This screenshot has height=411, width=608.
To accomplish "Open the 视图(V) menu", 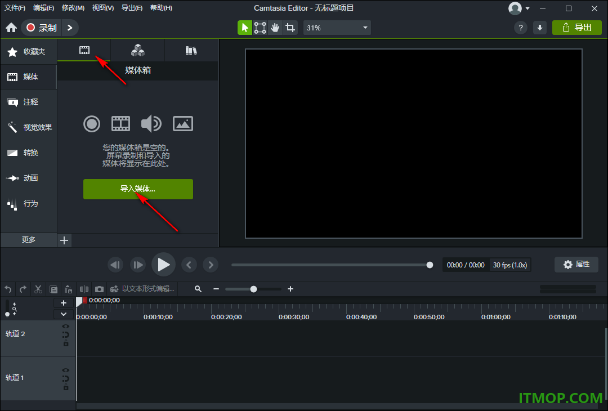I will click(103, 8).
